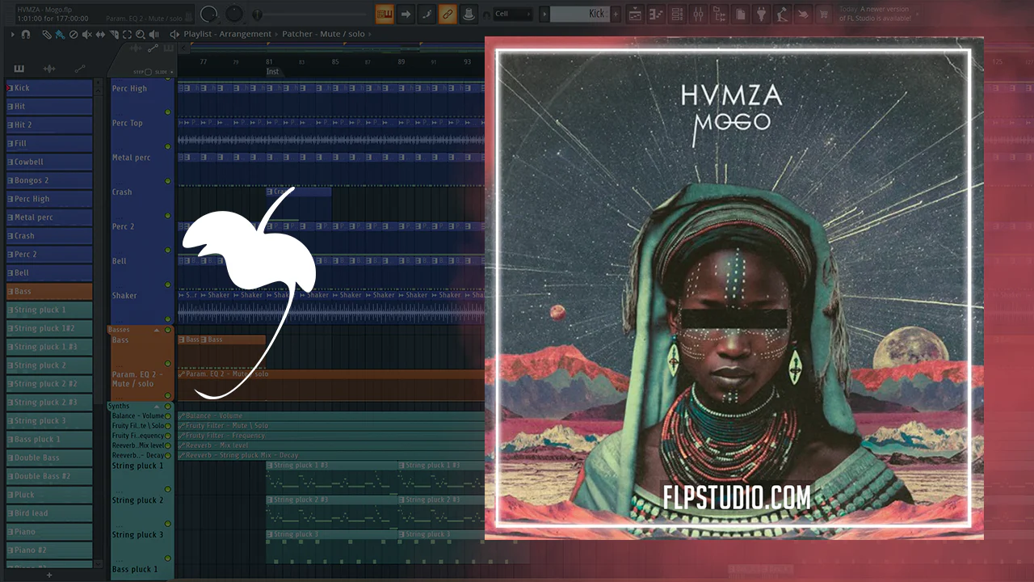This screenshot has height=582, width=1034.
Task: Show automation clips in the picker panel
Action: coord(79,69)
